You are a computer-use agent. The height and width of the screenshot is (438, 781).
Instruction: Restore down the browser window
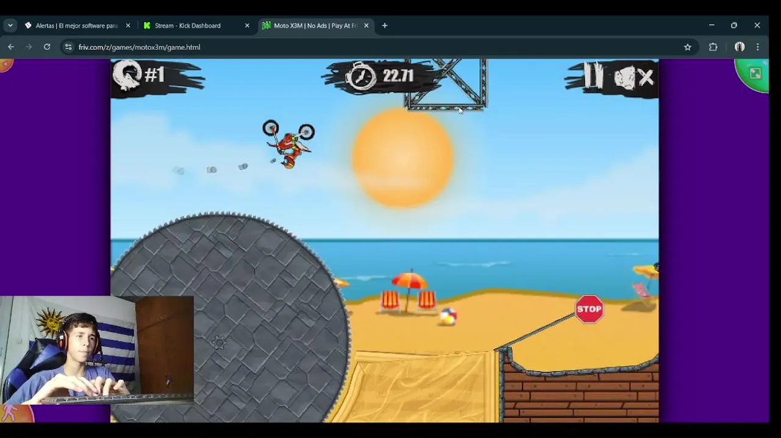[x=734, y=26]
